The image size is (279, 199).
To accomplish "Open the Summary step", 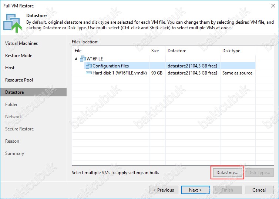I will pos(14,153).
